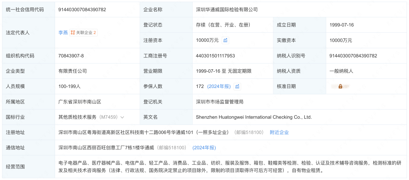Click the 成立日期 value 1999-07-16
Image resolution: width=409 pixels, height=180 pixels.
(342, 25)
